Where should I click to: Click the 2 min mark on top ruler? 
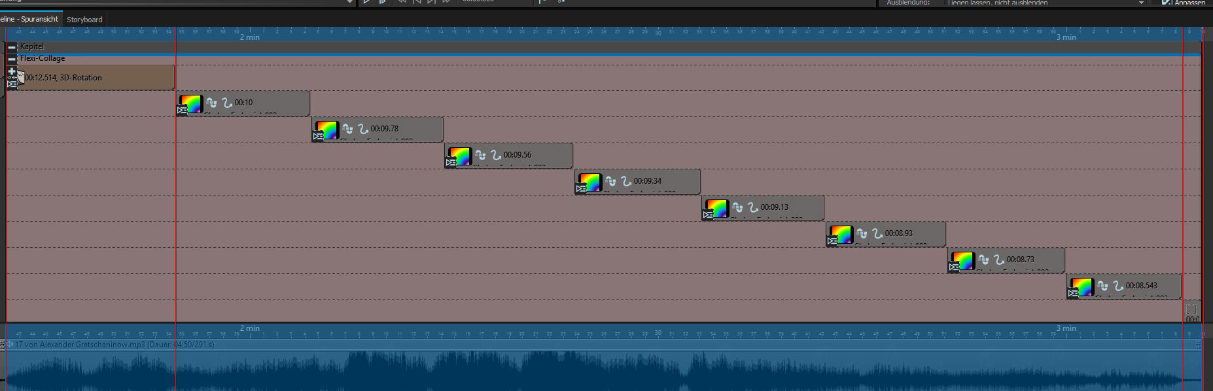(249, 37)
